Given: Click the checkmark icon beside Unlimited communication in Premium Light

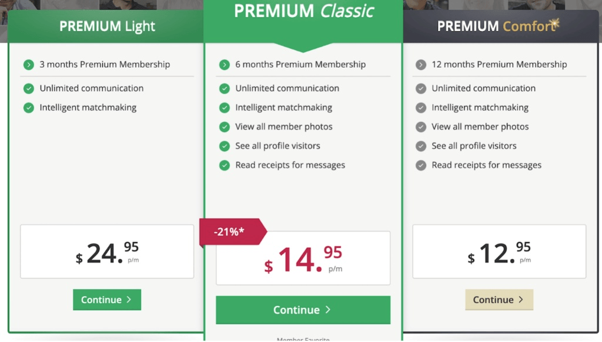Looking at the screenshot, I should click(x=28, y=88).
